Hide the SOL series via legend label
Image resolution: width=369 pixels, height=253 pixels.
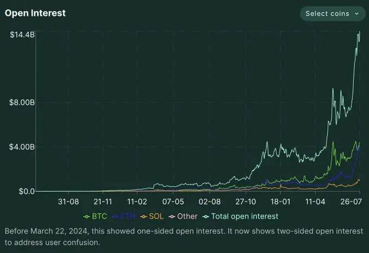(156, 216)
